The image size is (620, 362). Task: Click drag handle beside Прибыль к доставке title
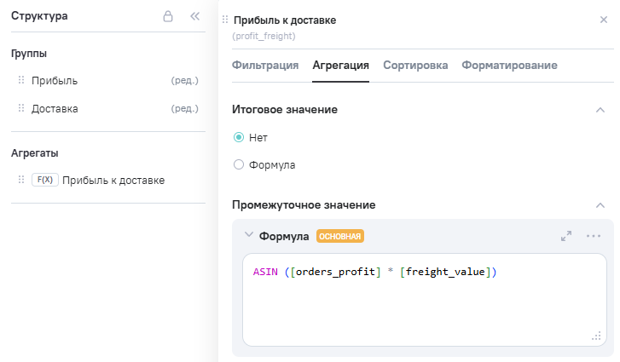pos(225,20)
